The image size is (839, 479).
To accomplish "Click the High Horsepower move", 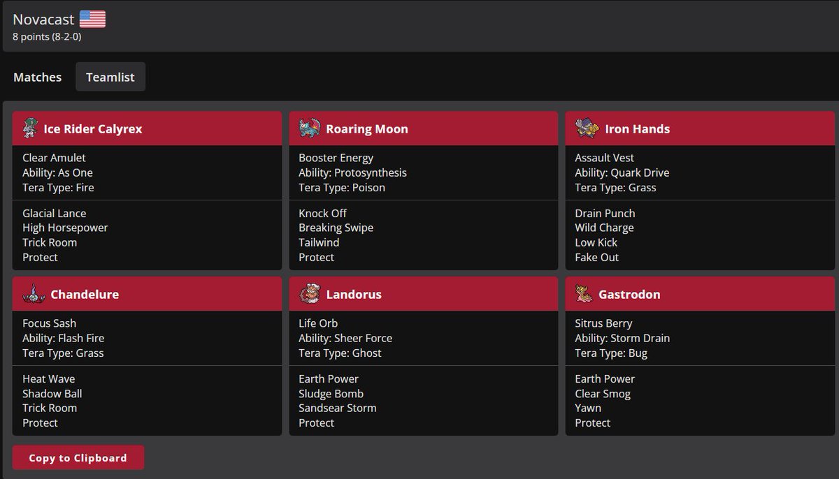I will (x=65, y=228).
